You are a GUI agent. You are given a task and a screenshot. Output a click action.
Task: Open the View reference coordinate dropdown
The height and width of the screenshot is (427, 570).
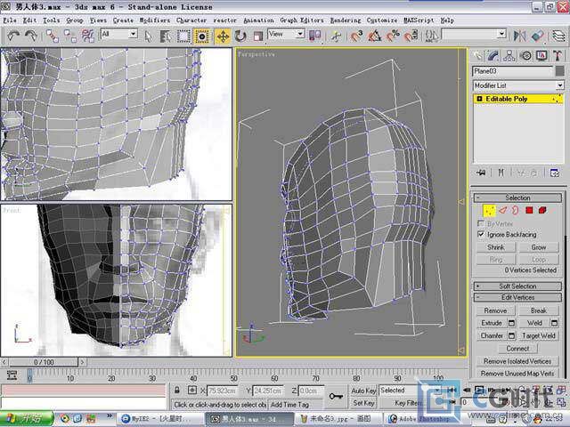coord(300,34)
